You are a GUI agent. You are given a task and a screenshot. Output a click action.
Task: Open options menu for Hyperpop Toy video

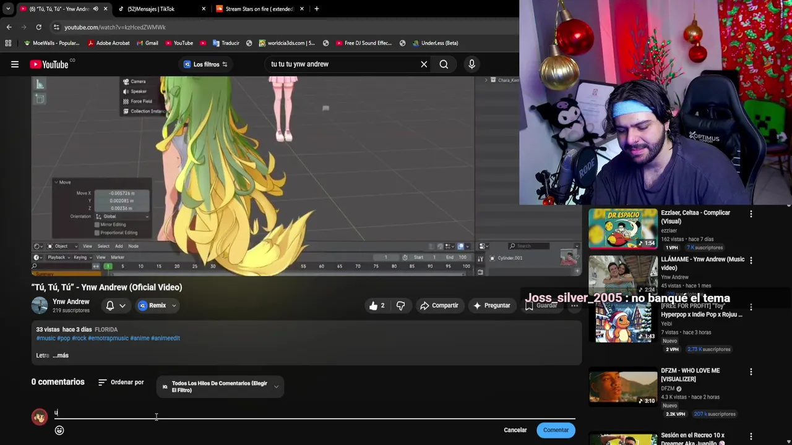[751, 307]
